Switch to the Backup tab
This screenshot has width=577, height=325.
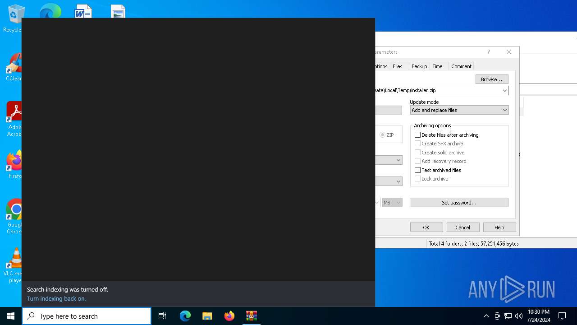click(x=419, y=66)
